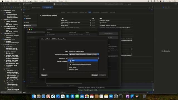Viewport: 178px width, 100px height.
Task: Click Distribute App in the Organizer
Action: tap(108, 34)
